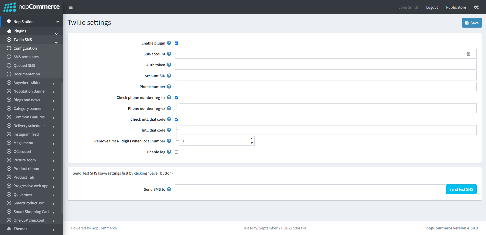486x235 pixels.
Task: Click help icon next to Send SMS to
Action: [x=169, y=189]
